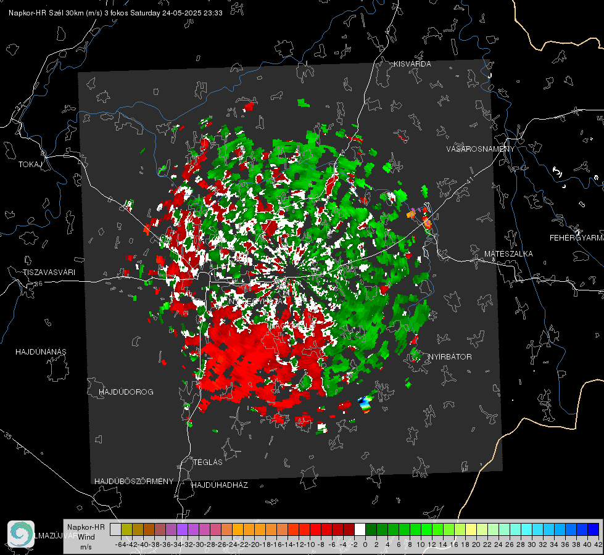Select the TISZAVASVÁRI city label
Image resolution: width=604 pixels, height=555 pixels.
[x=49, y=273]
